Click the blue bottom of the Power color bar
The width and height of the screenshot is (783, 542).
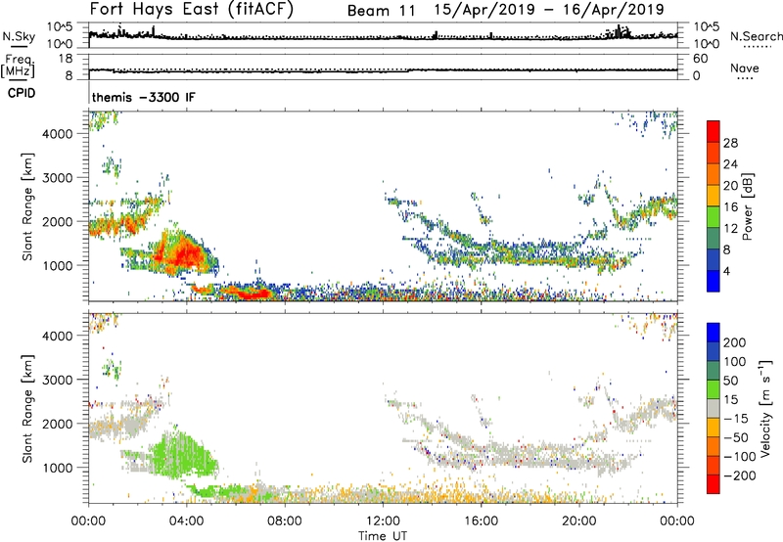[714, 281]
